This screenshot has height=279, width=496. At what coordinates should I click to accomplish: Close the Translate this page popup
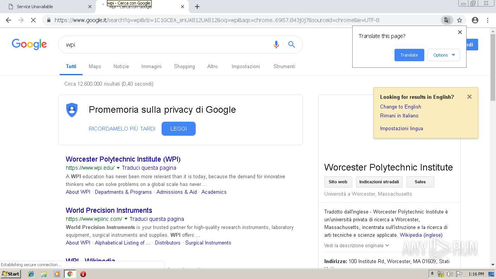tap(460, 32)
